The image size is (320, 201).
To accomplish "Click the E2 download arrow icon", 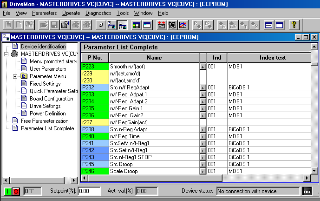I will point(208,25).
